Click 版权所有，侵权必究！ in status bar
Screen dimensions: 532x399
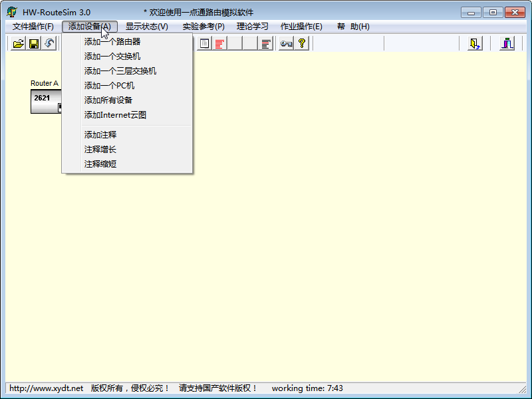130,388
